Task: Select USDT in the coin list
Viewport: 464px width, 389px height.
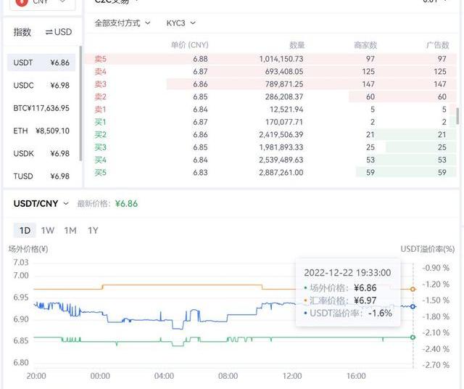Action: pos(41,62)
